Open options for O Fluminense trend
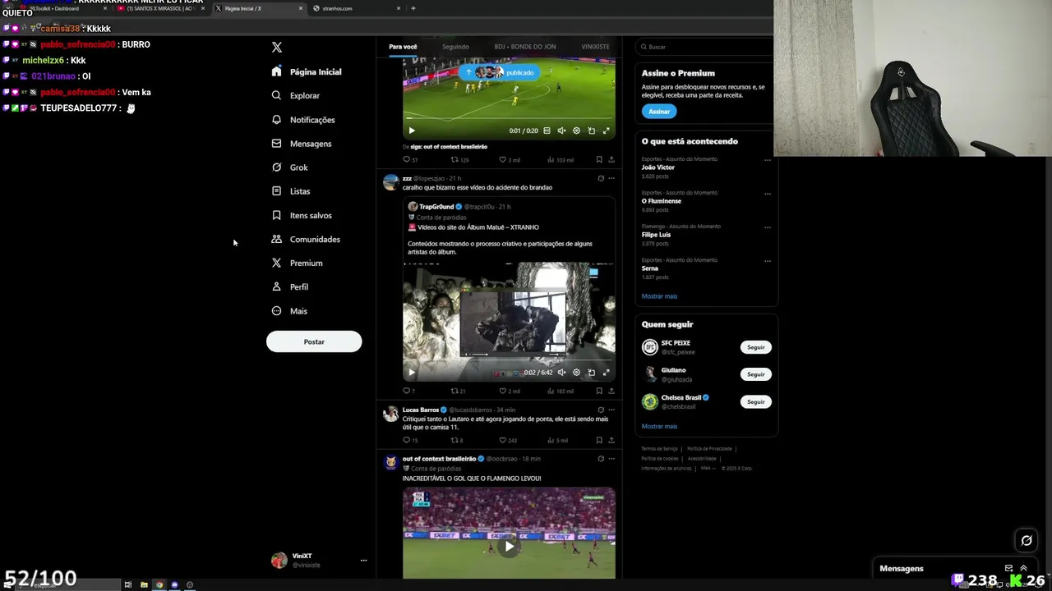 [x=768, y=194]
